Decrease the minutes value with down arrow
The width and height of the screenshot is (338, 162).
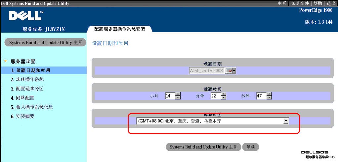tap(224, 98)
